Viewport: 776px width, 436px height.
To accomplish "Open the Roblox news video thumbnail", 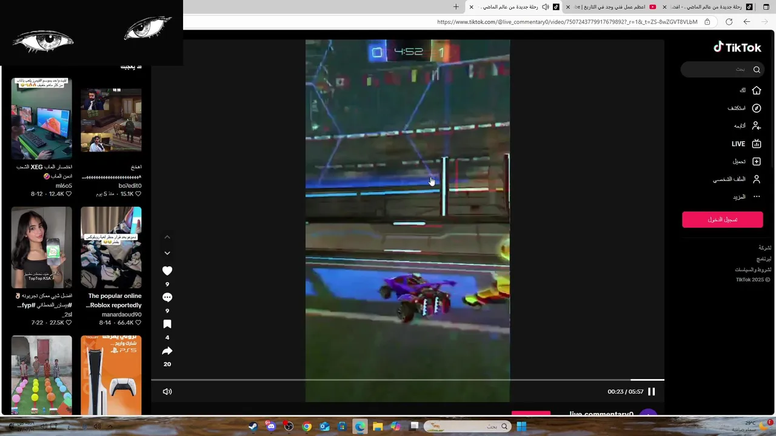I will (x=111, y=248).
